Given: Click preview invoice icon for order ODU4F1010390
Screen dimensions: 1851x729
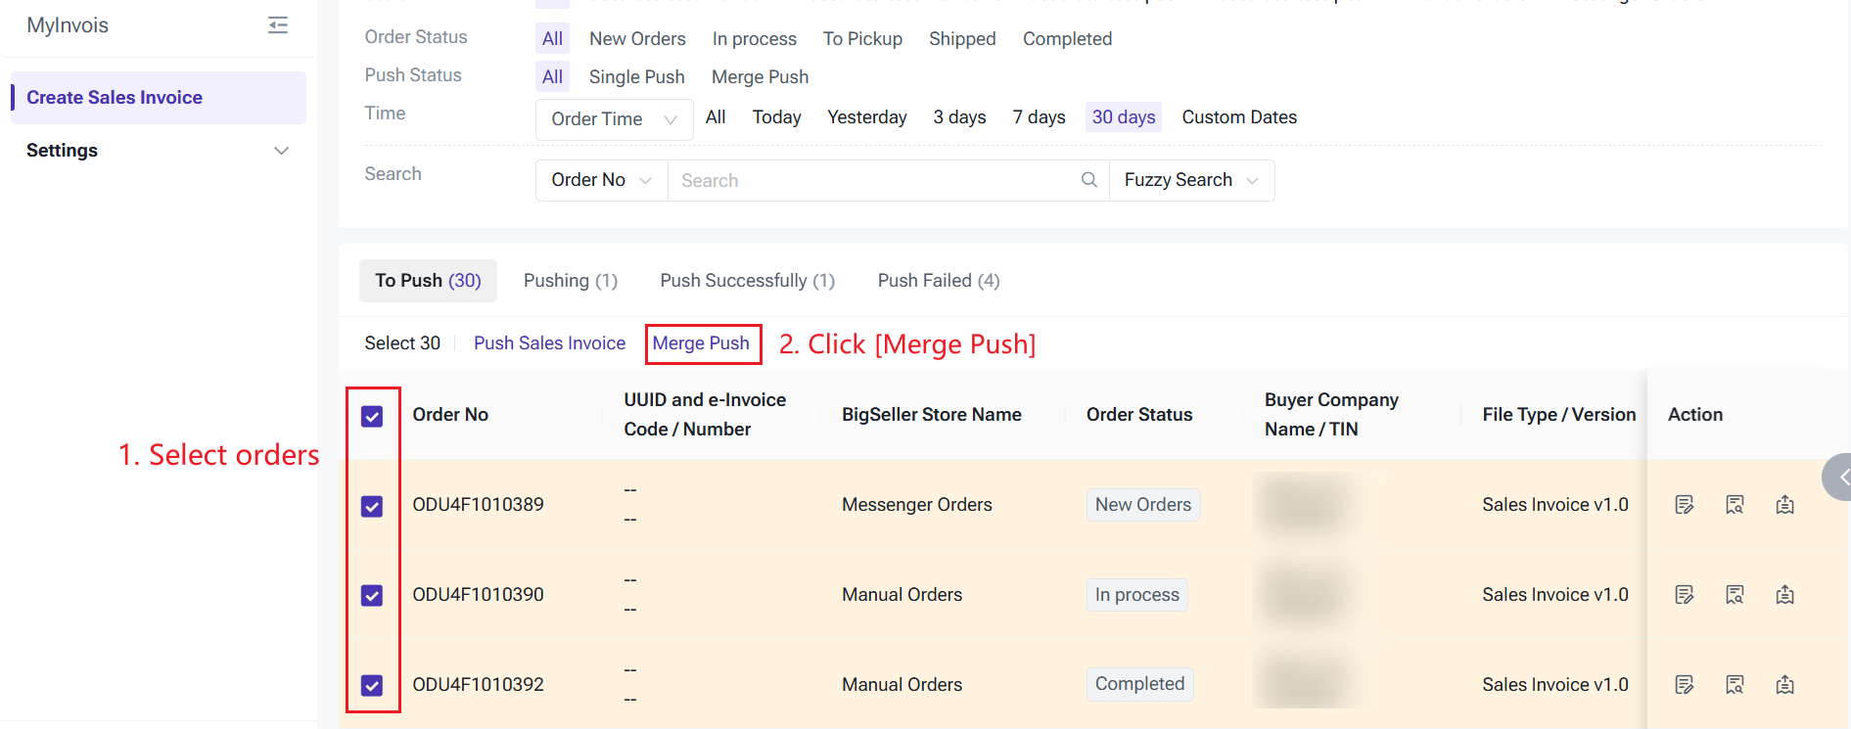Looking at the screenshot, I should click(1735, 595).
